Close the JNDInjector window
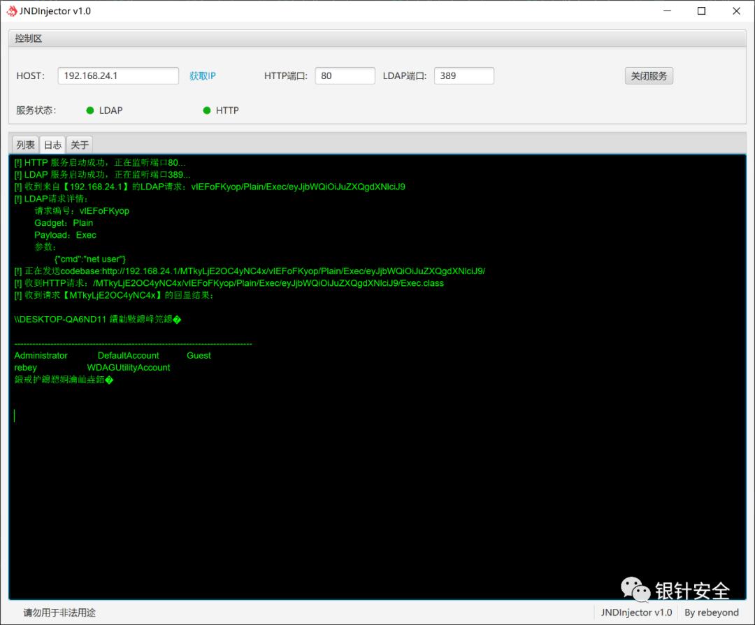Image resolution: width=755 pixels, height=625 pixels. click(x=736, y=11)
